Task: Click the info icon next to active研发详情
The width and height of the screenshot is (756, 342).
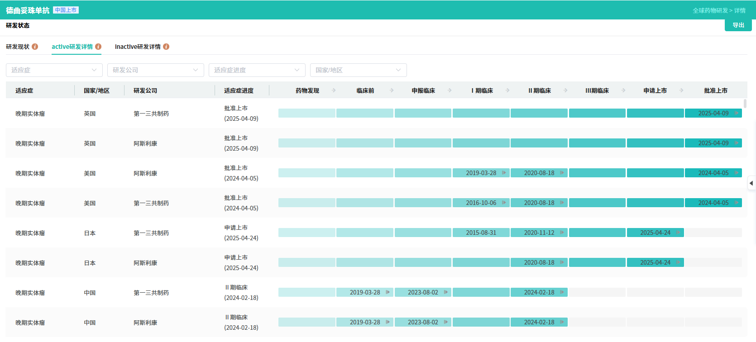Action: pos(98,47)
